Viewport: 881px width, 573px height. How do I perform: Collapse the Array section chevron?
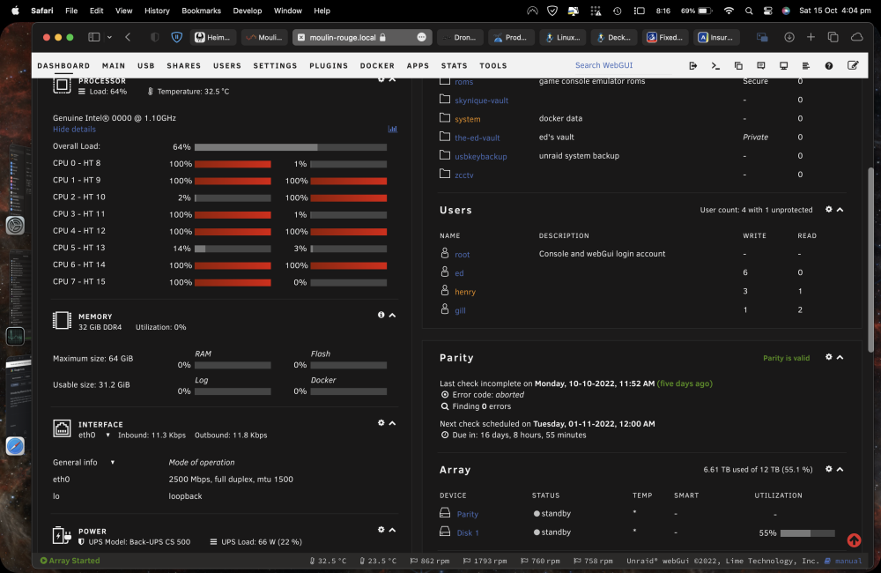pos(840,469)
